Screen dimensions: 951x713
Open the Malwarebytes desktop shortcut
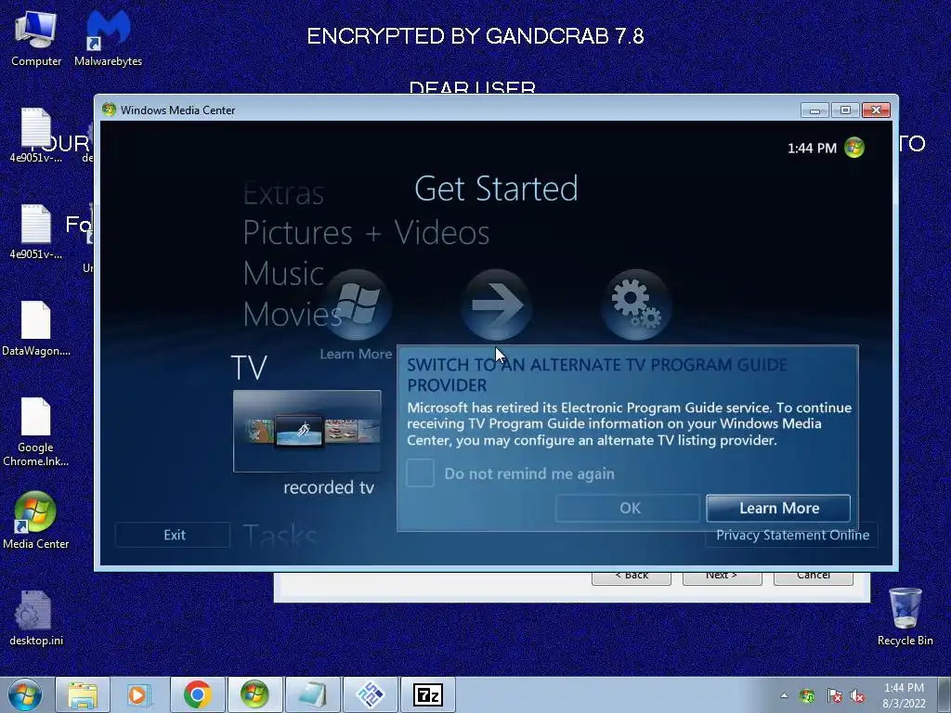pos(108,37)
